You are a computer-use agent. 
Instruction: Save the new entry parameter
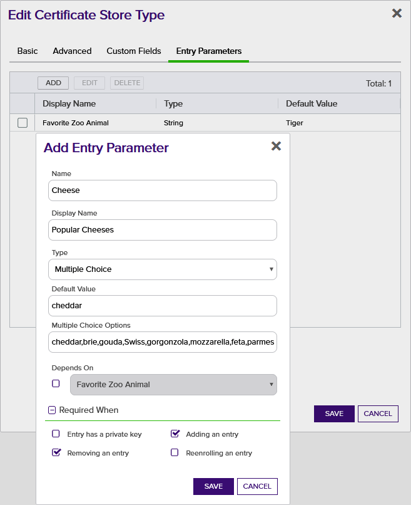pyautogui.click(x=213, y=486)
